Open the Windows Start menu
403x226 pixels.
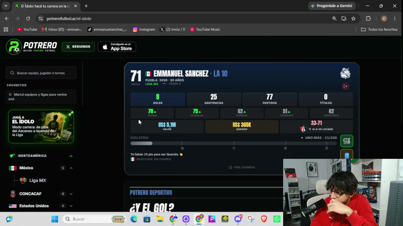(54, 219)
